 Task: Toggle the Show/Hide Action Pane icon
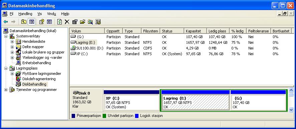tap(49, 22)
